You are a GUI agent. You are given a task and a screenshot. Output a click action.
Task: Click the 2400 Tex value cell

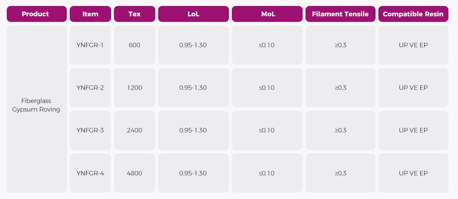click(135, 130)
